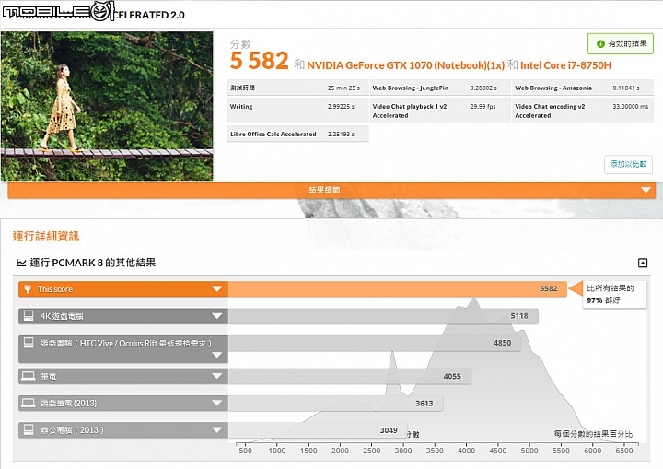Click the 6000 axis tick label
This screenshot has height=469, width=663.
(592, 451)
